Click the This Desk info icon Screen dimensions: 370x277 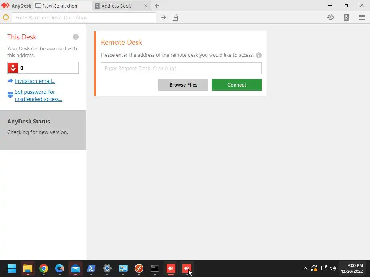pos(76,37)
